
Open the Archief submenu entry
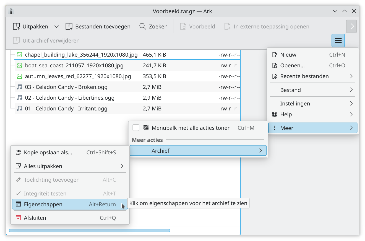point(198,151)
